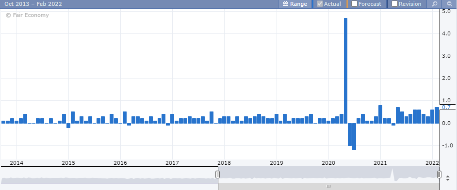Screen dimensions: 457x190
Task: Toggle the Actual data checkbox
Action: [x=320, y=4]
